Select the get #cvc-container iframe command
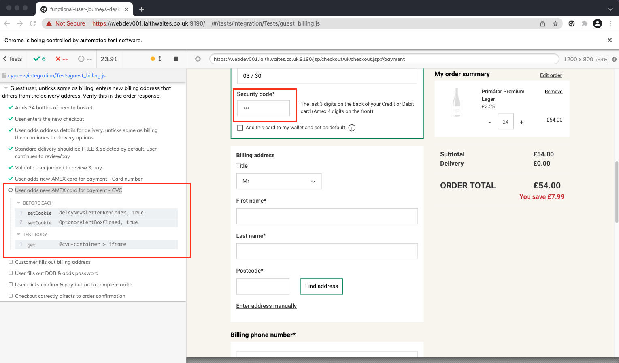The width and height of the screenshot is (619, 363). (x=96, y=244)
